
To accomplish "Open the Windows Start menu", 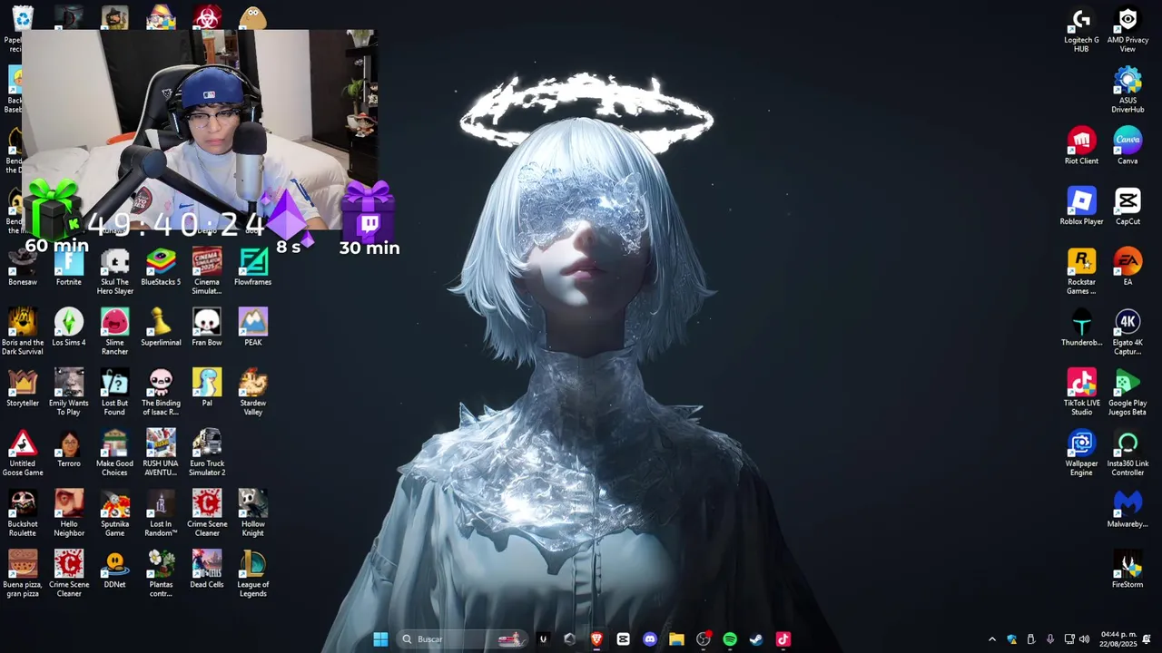I will 380,639.
